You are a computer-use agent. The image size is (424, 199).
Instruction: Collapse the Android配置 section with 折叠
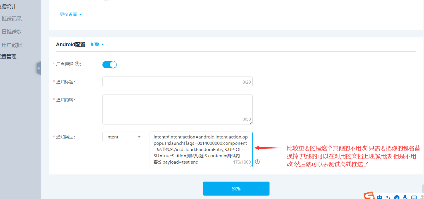tap(97, 45)
